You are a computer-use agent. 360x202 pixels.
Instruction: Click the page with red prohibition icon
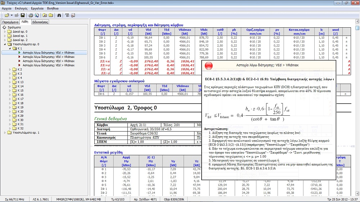pyautogui.click(x=73, y=15)
